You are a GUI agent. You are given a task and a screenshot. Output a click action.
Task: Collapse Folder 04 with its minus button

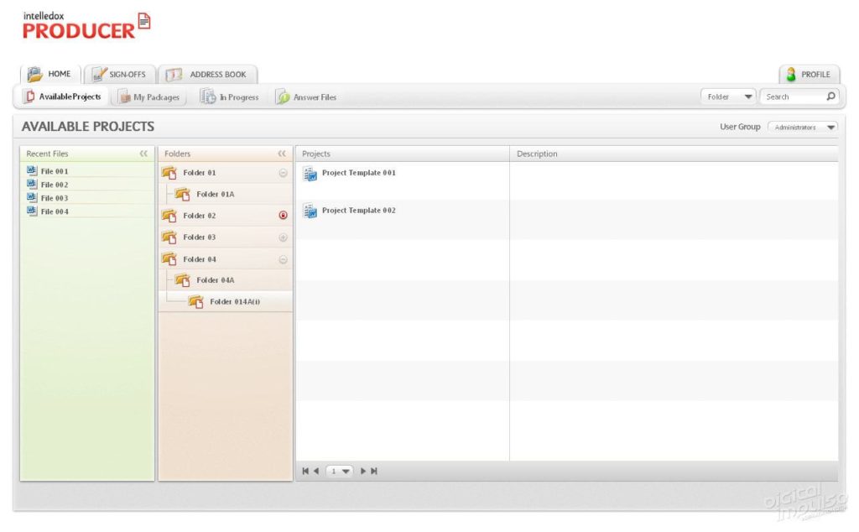click(x=283, y=260)
